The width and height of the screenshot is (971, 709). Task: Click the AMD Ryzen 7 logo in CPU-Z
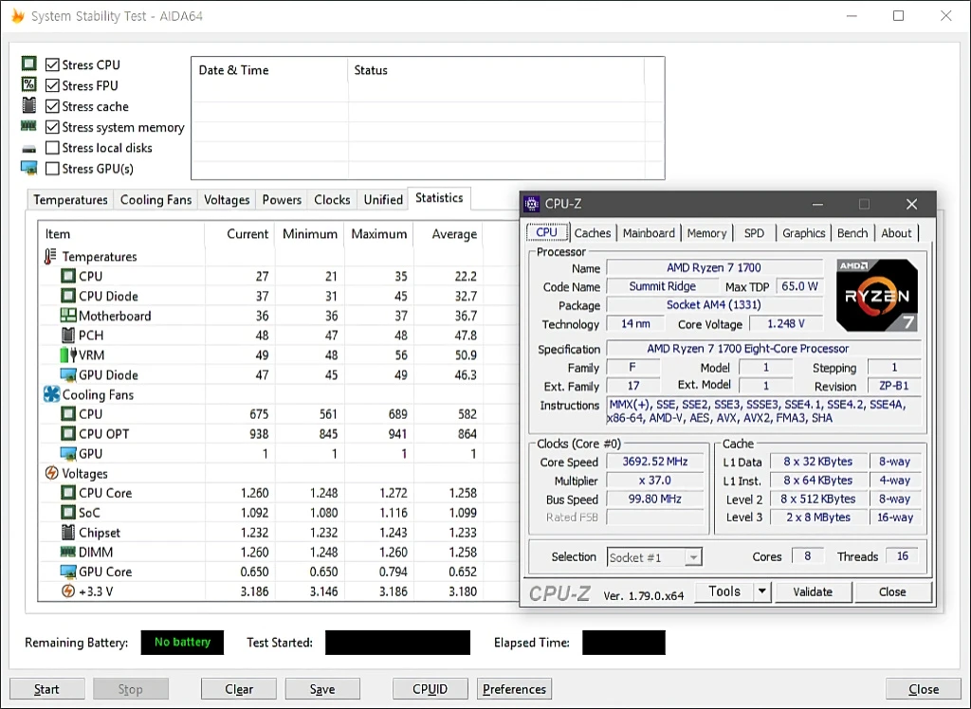[877, 296]
